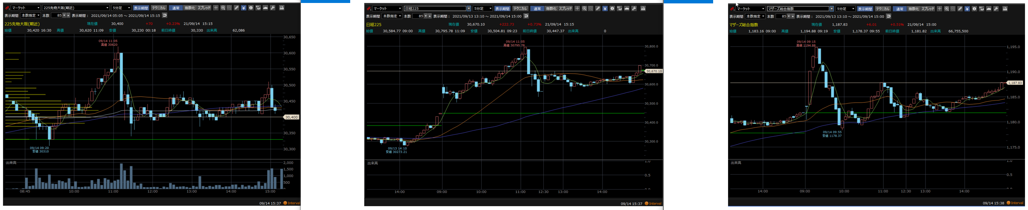Click the red link icon in 日経225 panel
The height and width of the screenshot is (210, 1028).
pos(369,8)
